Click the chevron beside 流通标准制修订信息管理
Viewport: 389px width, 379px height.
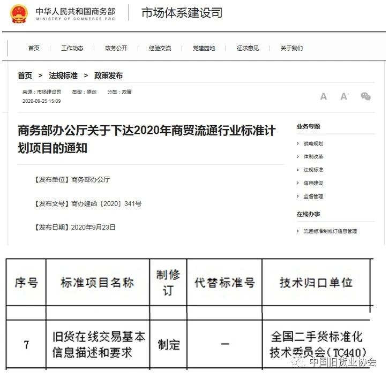click(x=298, y=231)
